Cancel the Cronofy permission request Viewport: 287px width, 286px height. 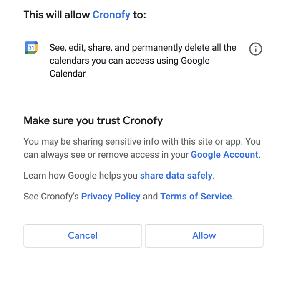tap(83, 235)
